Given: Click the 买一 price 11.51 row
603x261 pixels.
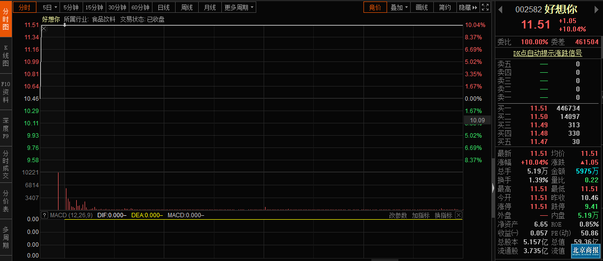Looking at the screenshot, I should [547, 108].
